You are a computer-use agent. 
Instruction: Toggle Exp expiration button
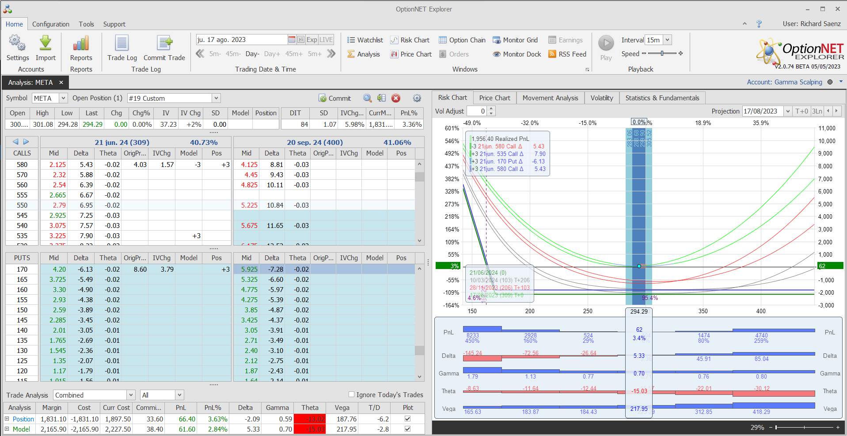pyautogui.click(x=312, y=40)
